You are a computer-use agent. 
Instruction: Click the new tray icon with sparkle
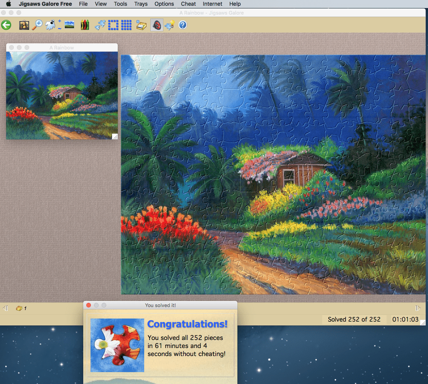pos(142,25)
